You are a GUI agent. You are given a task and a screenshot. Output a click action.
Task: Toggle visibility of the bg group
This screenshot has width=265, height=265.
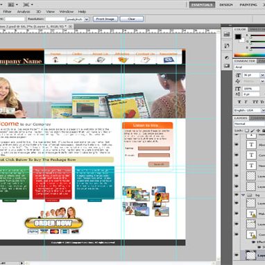[x=237, y=195]
